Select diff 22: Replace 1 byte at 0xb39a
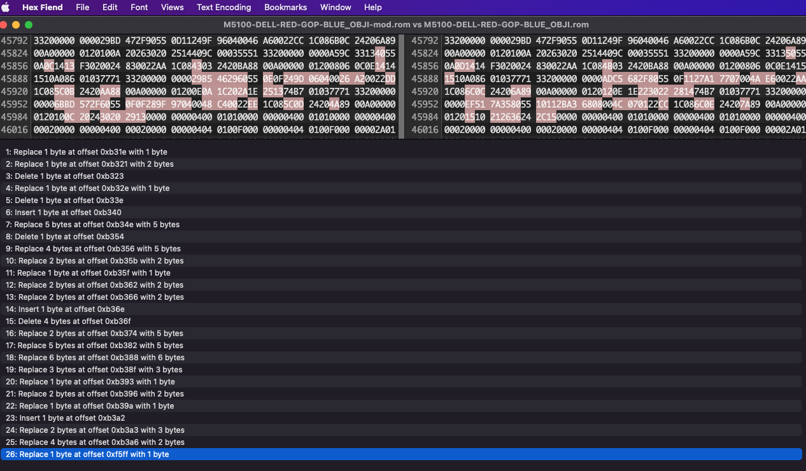 [401, 406]
